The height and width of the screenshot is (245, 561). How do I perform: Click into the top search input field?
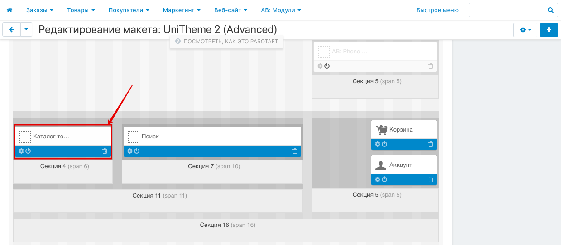click(505, 10)
